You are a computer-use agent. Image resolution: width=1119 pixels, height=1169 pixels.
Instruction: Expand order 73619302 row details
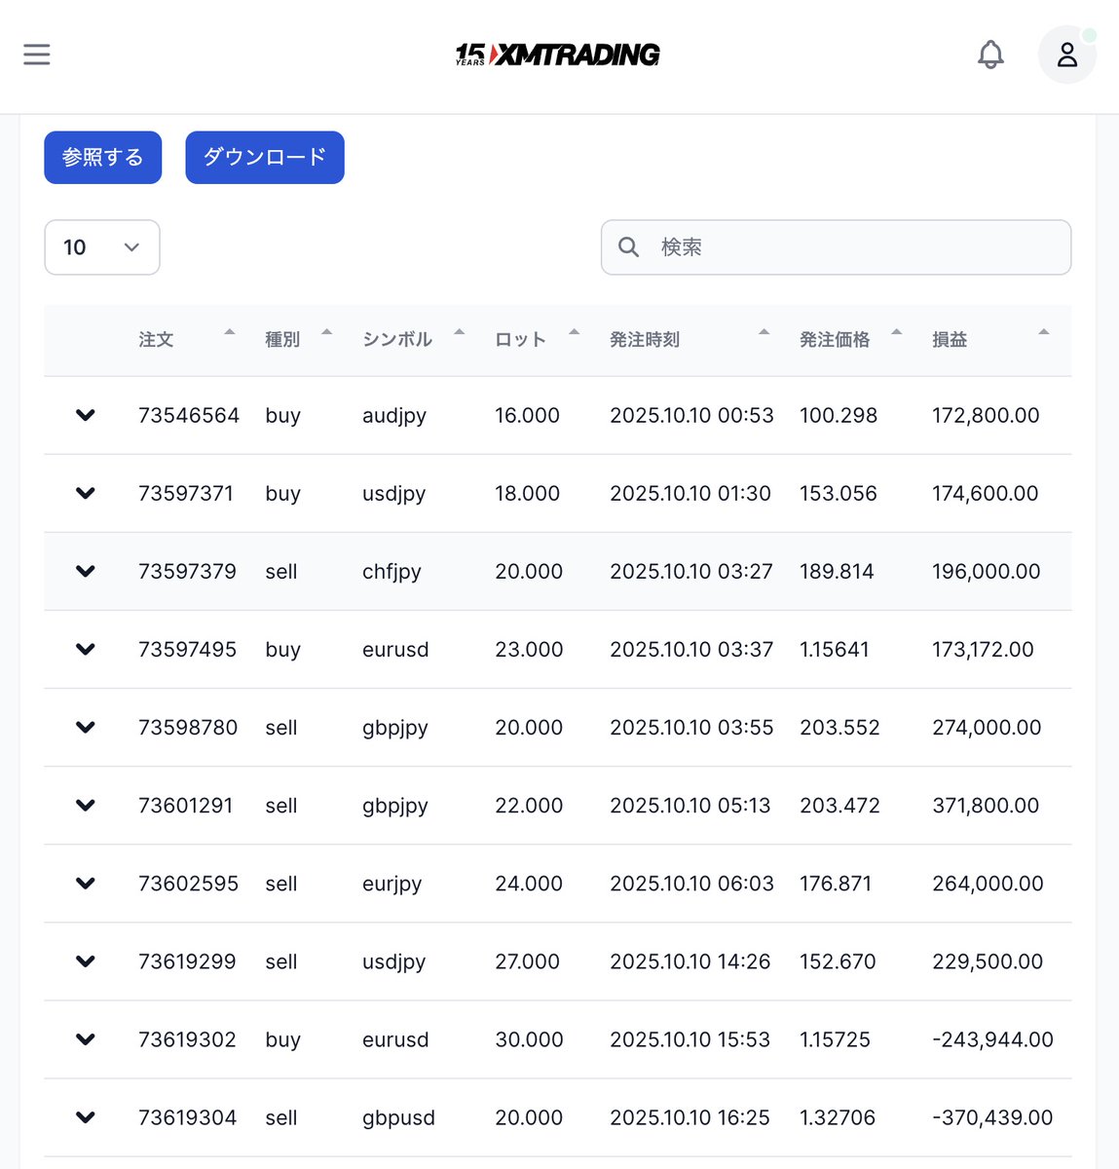coord(86,1039)
